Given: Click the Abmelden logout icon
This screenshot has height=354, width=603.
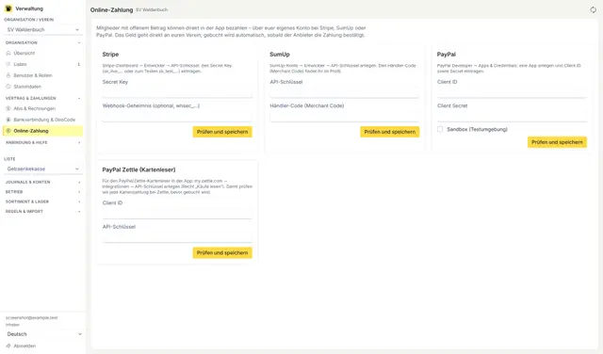Looking at the screenshot, I should [x=8, y=346].
